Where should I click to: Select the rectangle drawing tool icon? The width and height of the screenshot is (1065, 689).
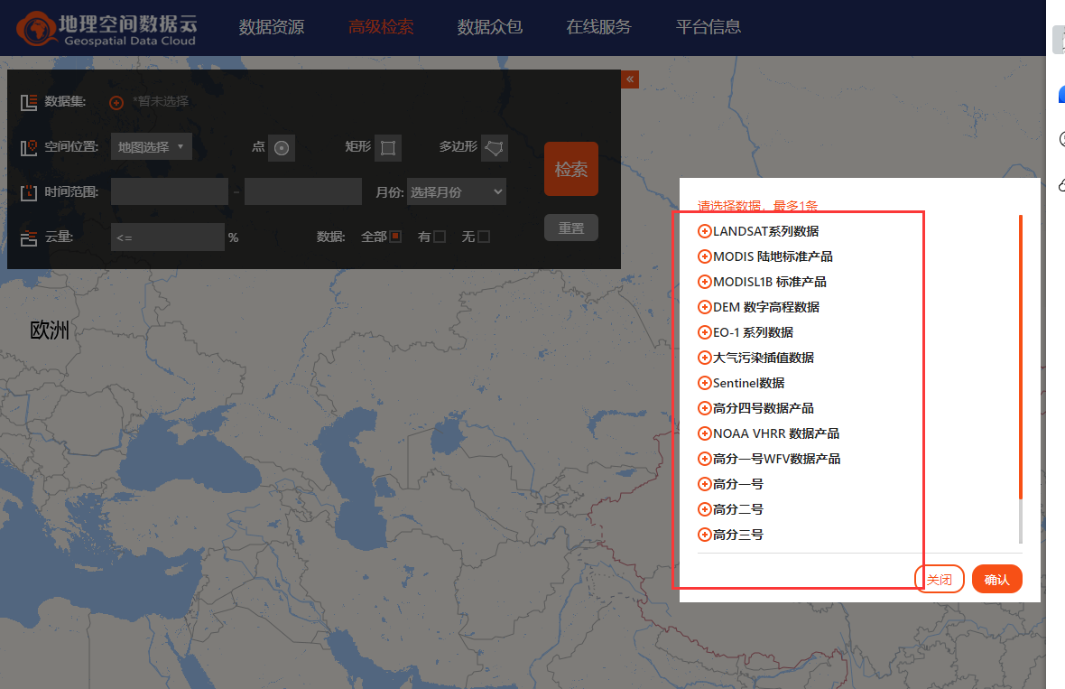click(388, 148)
